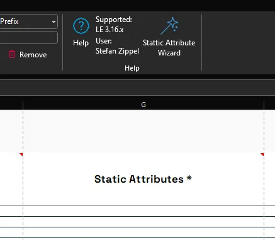Select the Static Attributes * cell
This screenshot has height=240, width=275.
click(143, 179)
